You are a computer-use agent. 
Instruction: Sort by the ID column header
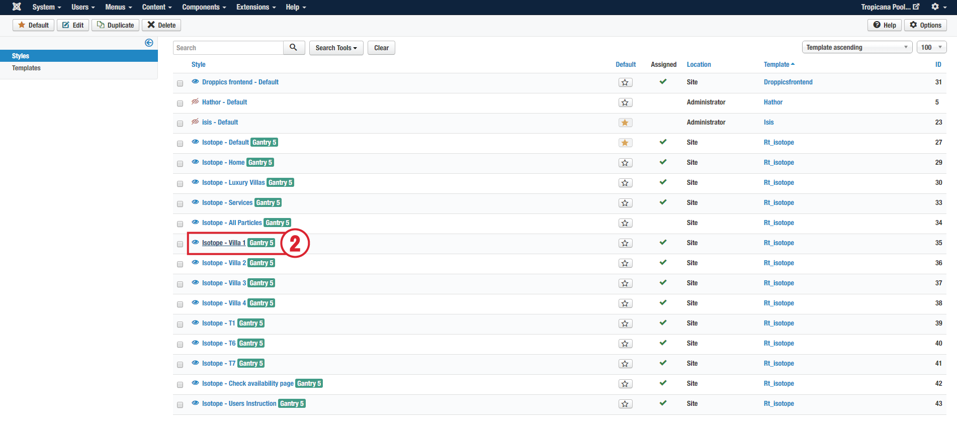[x=938, y=64]
